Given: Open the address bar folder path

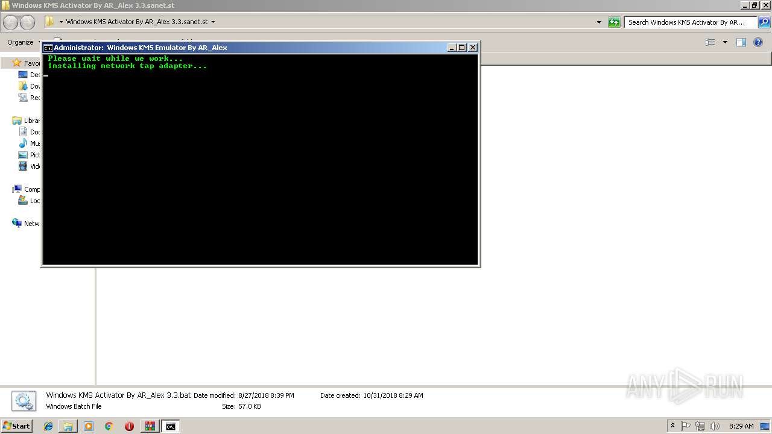Looking at the screenshot, I should [136, 22].
